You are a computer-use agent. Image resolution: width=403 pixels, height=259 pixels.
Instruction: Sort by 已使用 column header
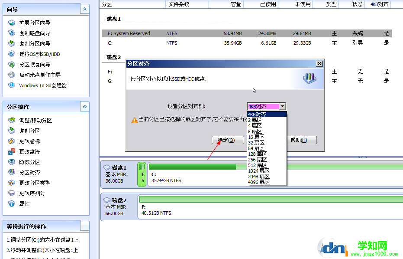261,4
